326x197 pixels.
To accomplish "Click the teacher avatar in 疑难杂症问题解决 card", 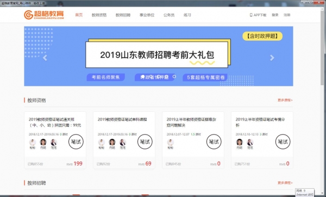I will coord(171,142).
